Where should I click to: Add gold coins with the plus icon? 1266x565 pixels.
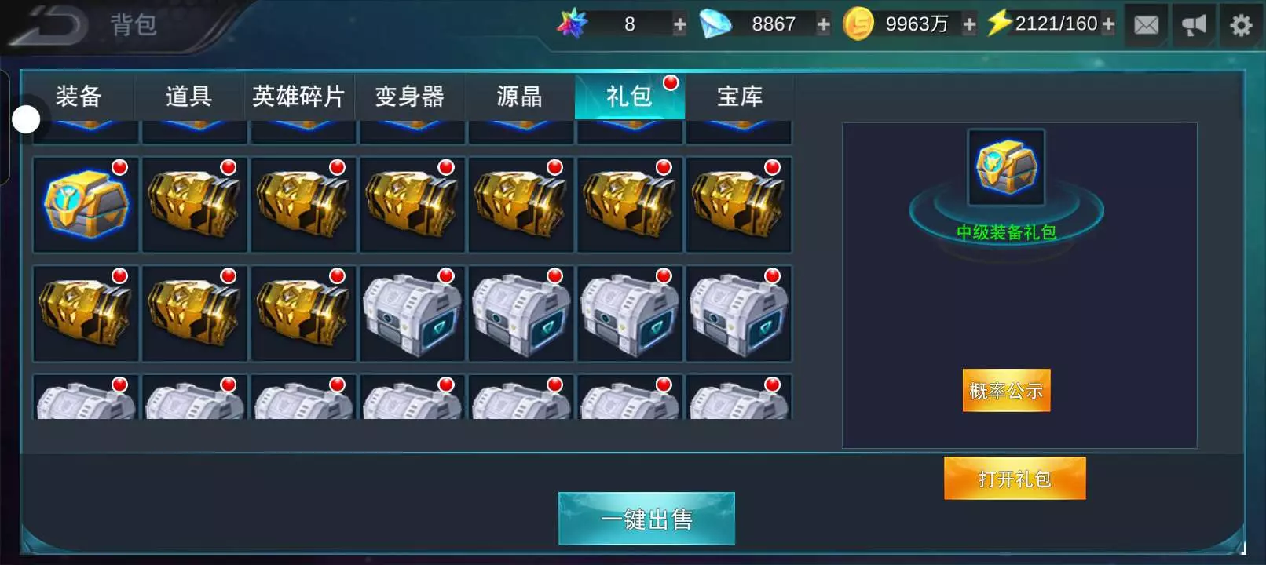coord(969,24)
